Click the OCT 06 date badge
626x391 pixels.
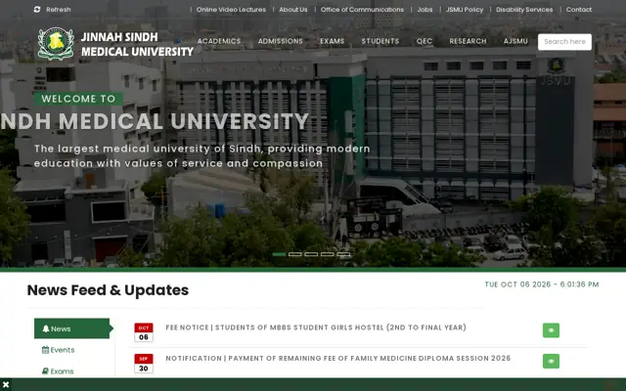(144, 332)
